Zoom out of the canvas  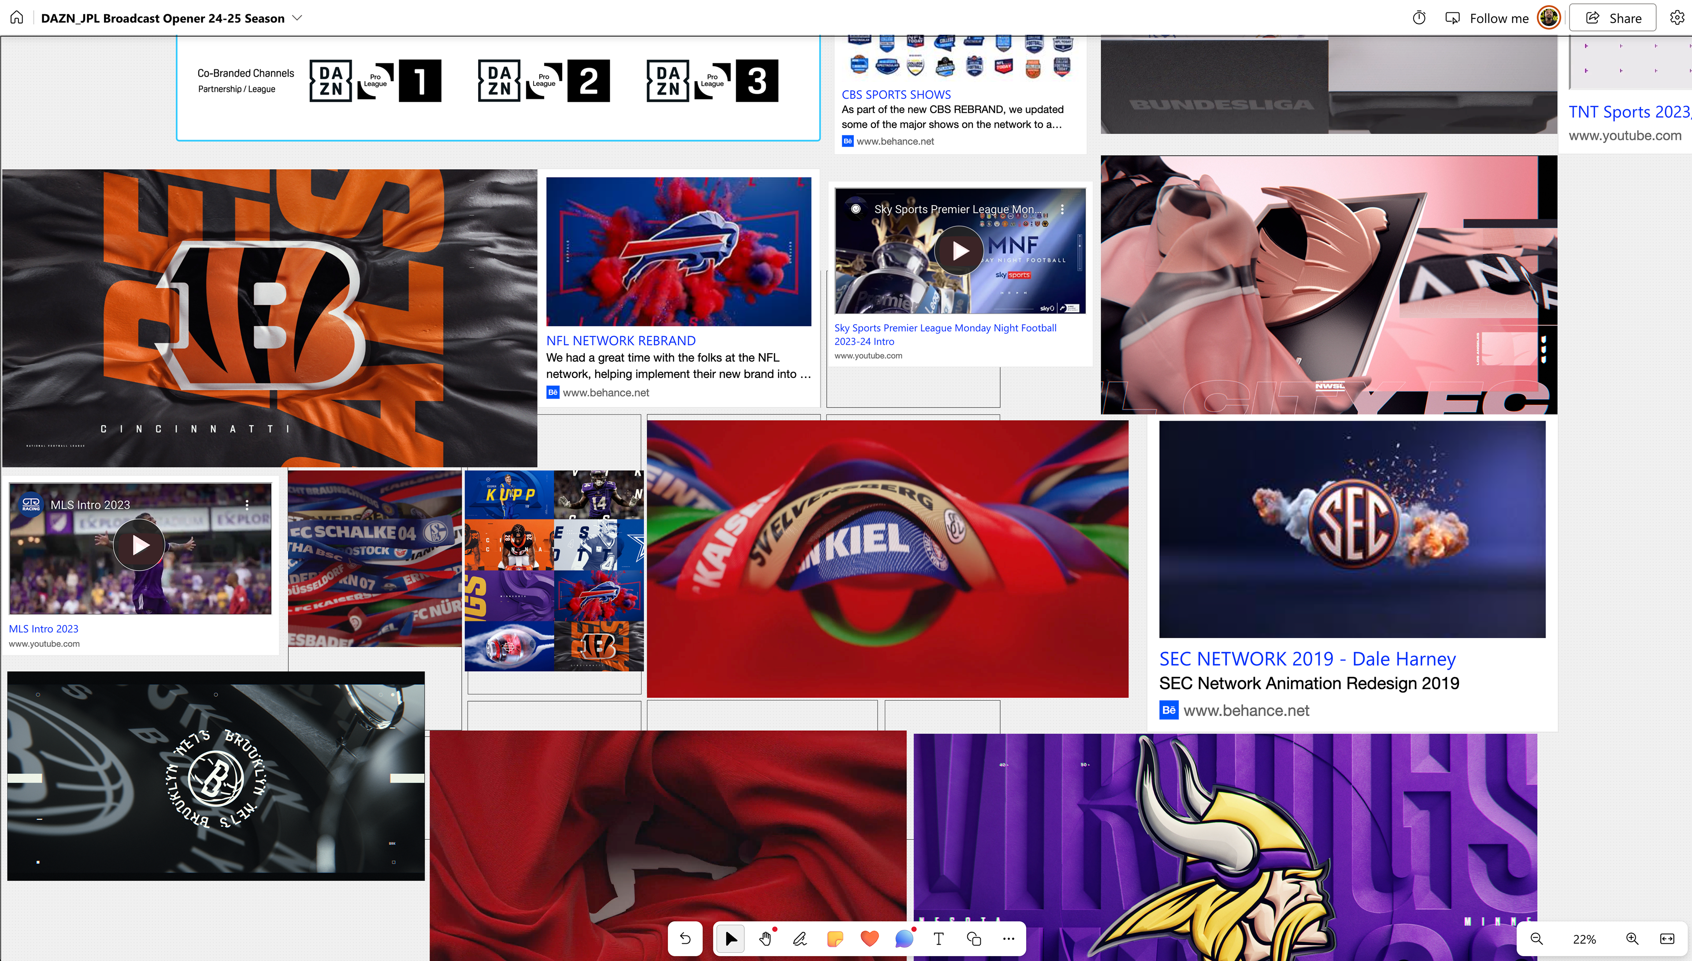pos(1536,939)
